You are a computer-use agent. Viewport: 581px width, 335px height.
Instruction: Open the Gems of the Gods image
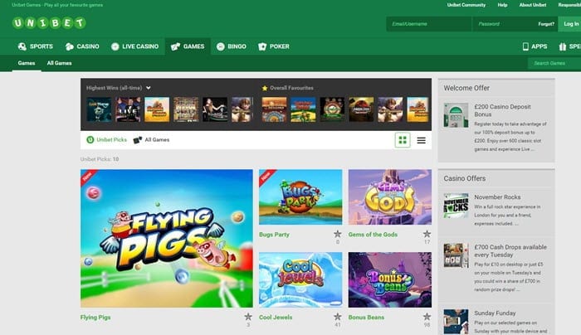(x=390, y=197)
